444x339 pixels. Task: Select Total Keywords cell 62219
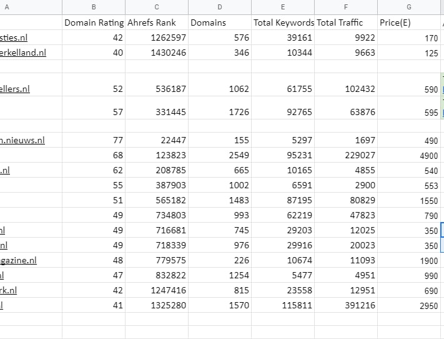283,215
